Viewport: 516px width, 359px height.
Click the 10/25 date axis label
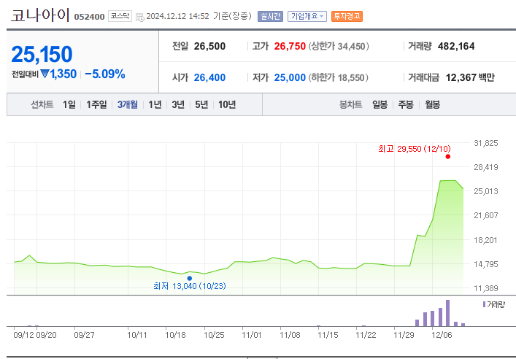coord(214,335)
